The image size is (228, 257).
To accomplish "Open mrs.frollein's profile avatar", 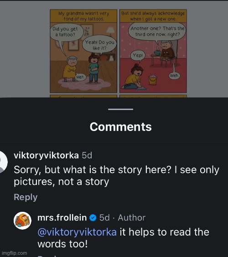I will pyautogui.click(x=22, y=220).
